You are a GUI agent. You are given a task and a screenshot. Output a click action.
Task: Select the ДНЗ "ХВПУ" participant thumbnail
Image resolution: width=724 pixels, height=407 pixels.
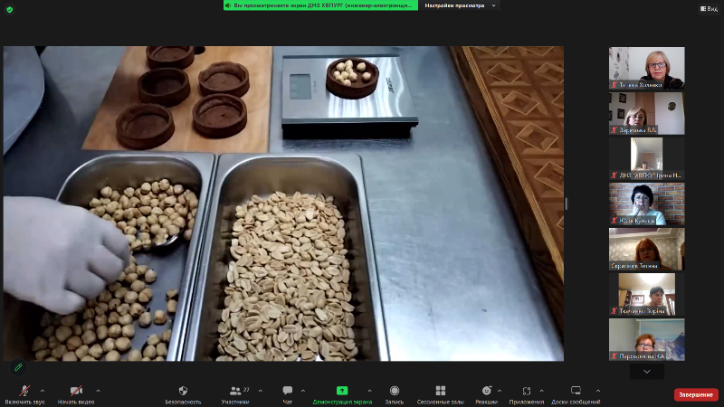[x=646, y=158]
